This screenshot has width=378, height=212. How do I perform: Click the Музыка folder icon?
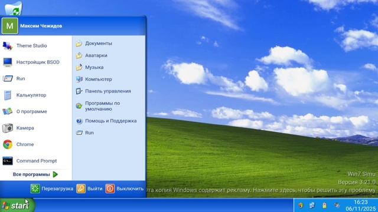pyautogui.click(x=79, y=67)
